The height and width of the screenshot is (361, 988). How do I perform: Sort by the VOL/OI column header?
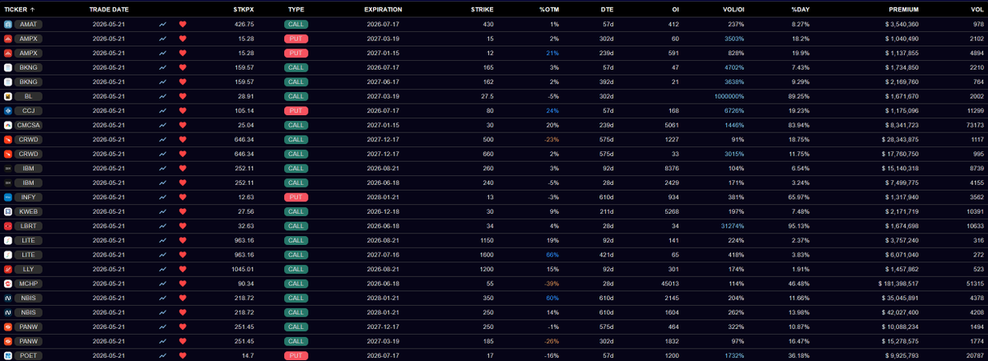732,8
